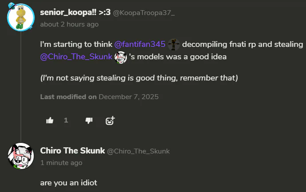This screenshot has height=192, width=306.
Task: Click the italic stealing disclaimer text
Action: [139, 78]
